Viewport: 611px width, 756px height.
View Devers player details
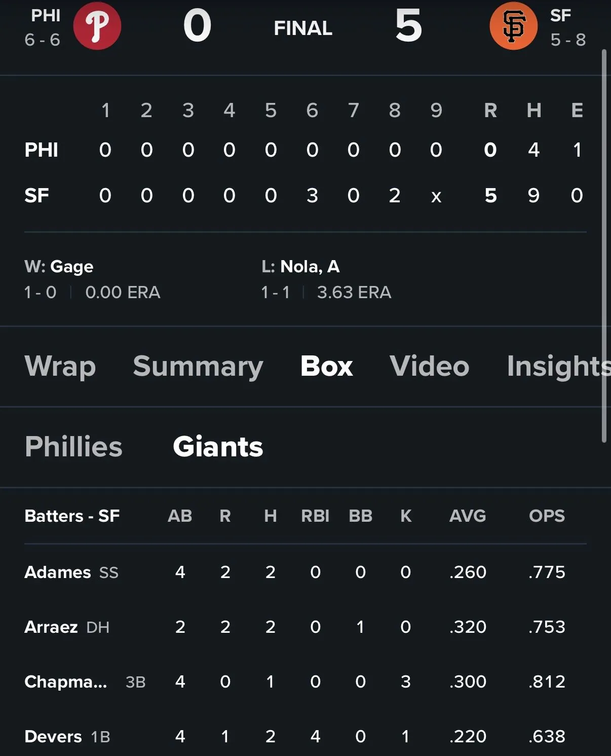(x=53, y=737)
